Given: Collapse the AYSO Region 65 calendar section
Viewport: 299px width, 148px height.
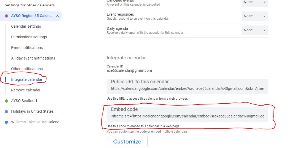Looking at the screenshot, I should (57, 16).
